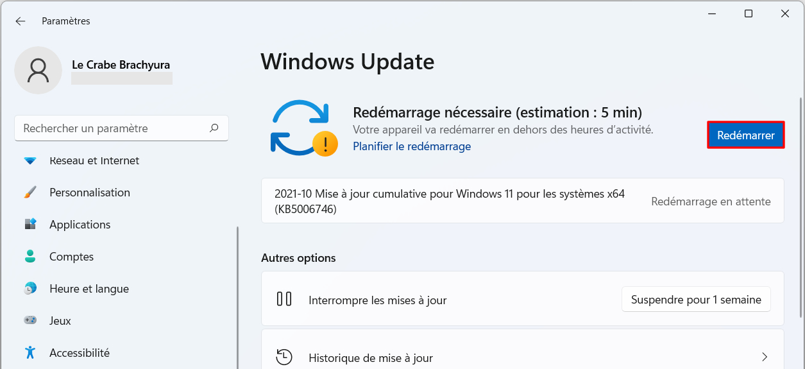Click the Redémarrer button
The height and width of the screenshot is (369, 805).
point(746,135)
